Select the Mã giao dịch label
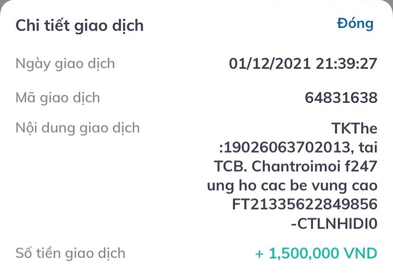 (58, 97)
